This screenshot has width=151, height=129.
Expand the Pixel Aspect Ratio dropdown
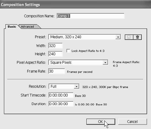click(x=105, y=63)
